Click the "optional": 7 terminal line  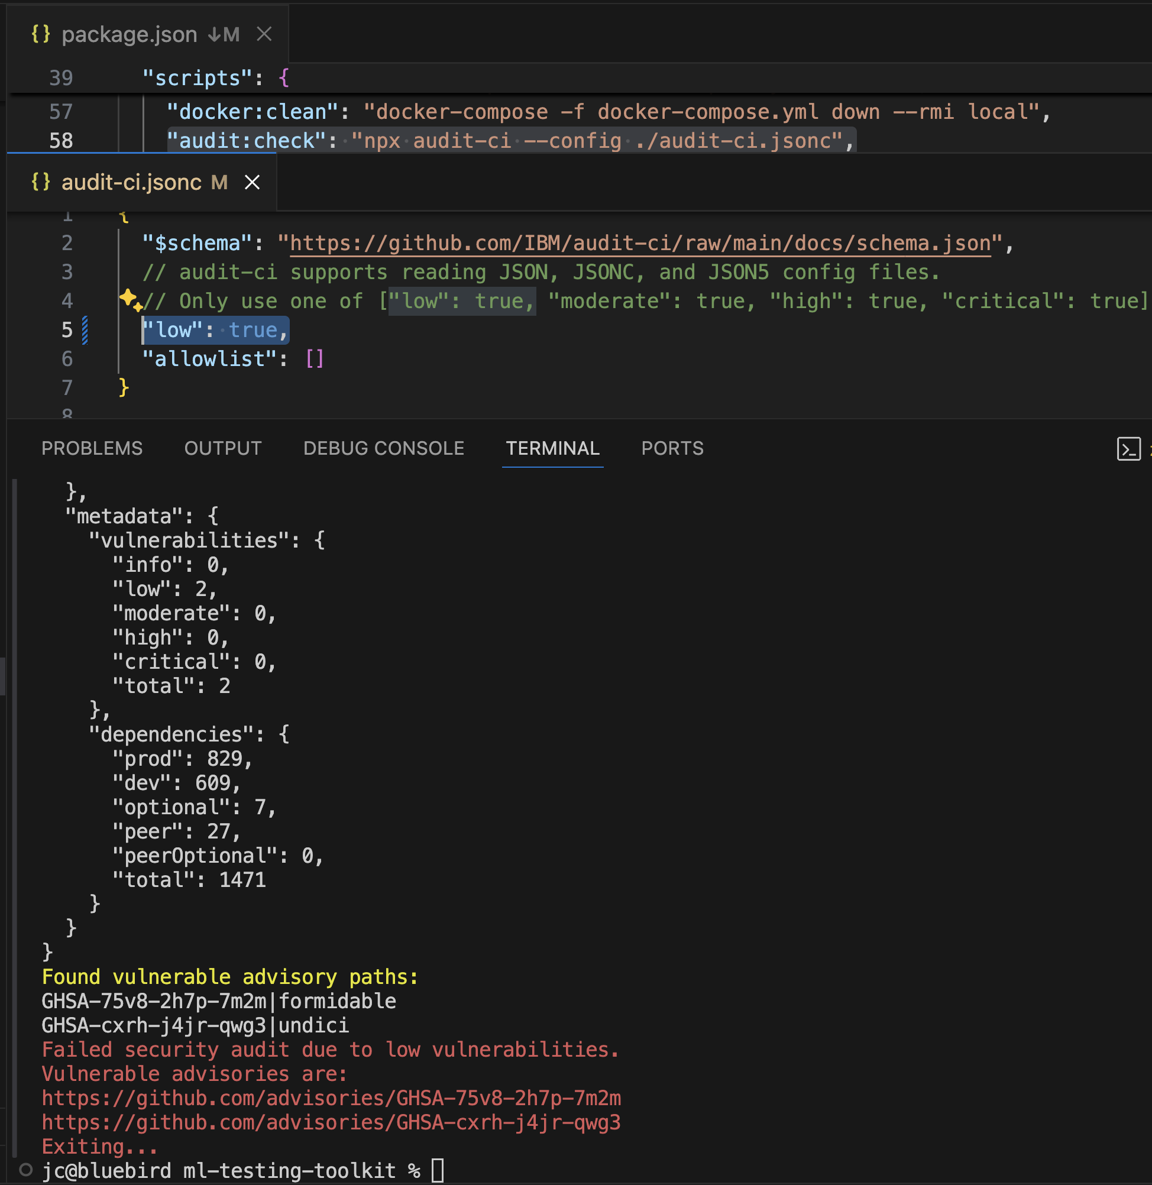pos(193,807)
